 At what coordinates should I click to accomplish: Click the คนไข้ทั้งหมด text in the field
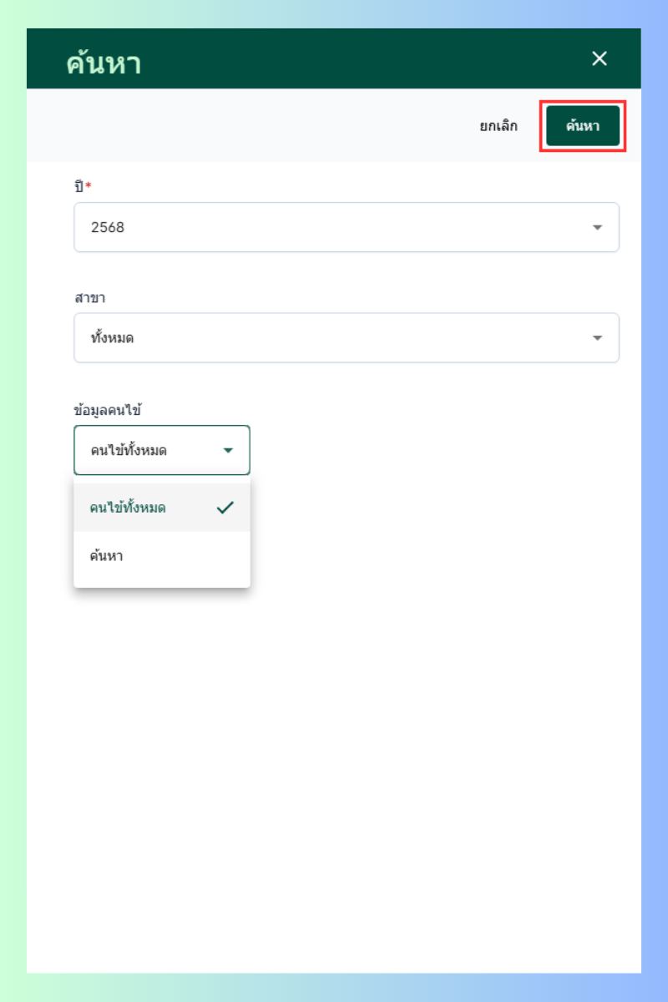coord(129,450)
